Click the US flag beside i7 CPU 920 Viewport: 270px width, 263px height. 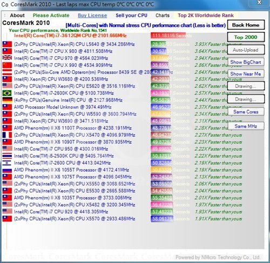pyautogui.click(x=7, y=212)
